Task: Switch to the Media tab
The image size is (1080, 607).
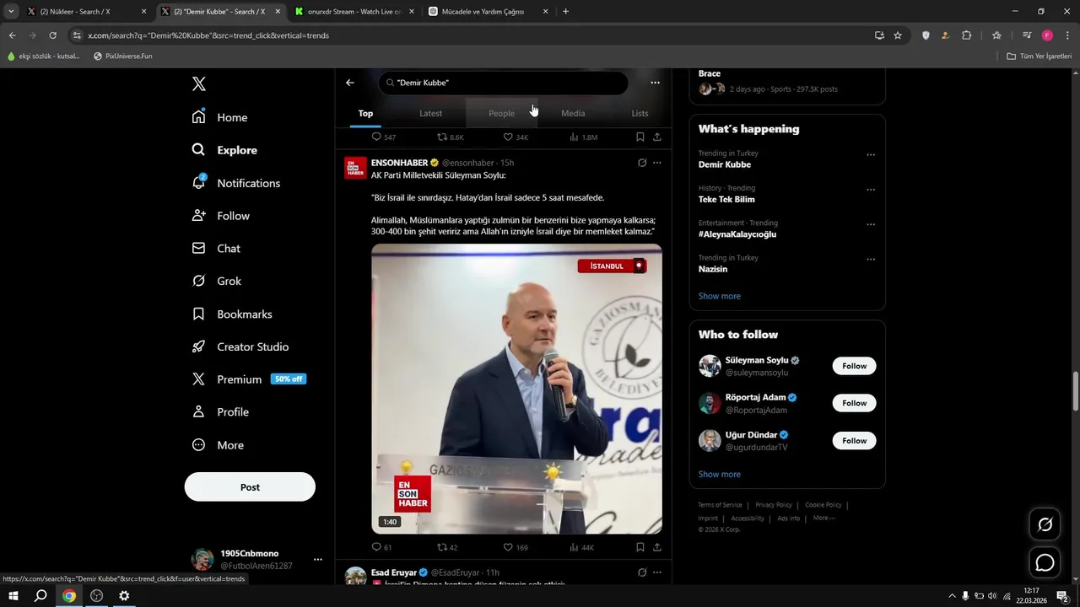Action: coord(573,113)
